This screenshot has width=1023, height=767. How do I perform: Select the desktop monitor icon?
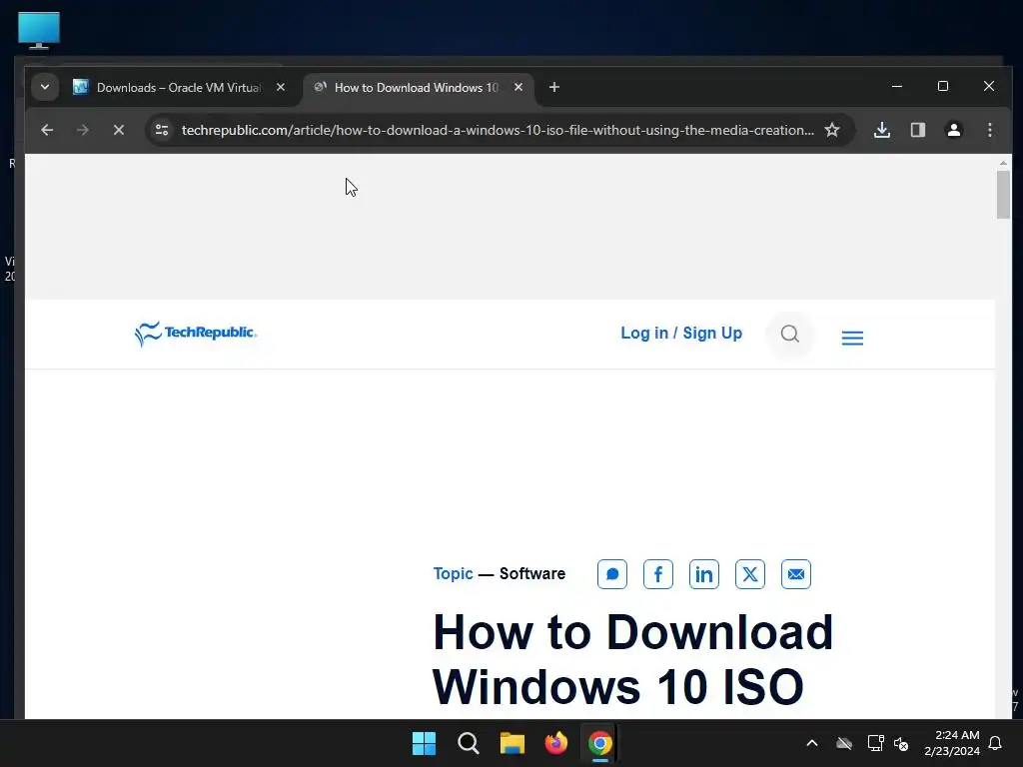click(x=39, y=30)
